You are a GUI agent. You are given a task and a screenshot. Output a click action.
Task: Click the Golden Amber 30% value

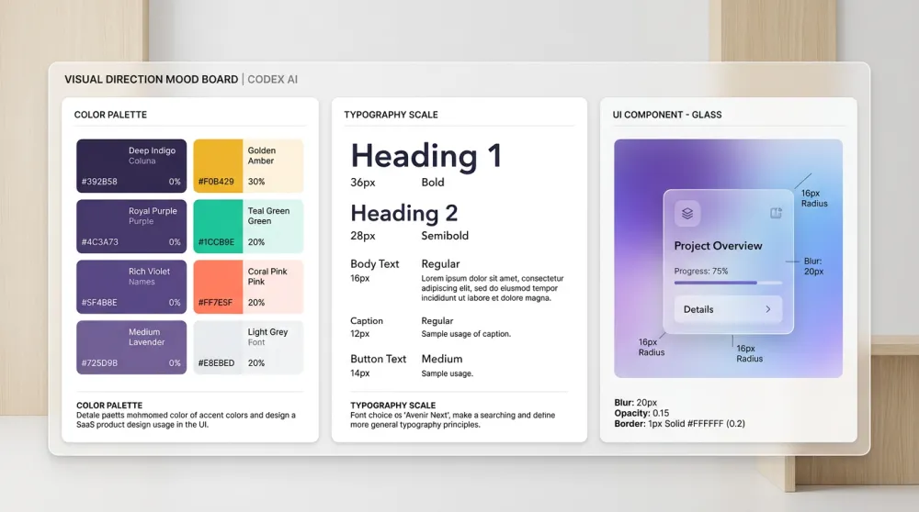point(256,182)
